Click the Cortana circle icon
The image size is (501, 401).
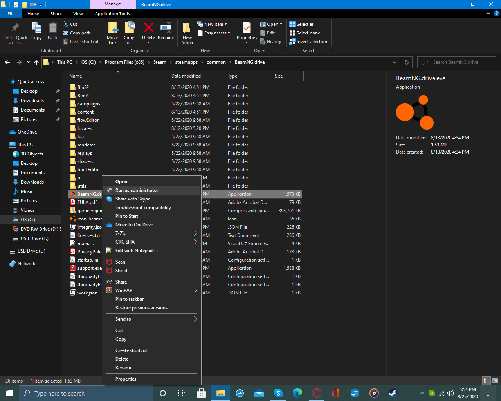[x=163, y=393]
